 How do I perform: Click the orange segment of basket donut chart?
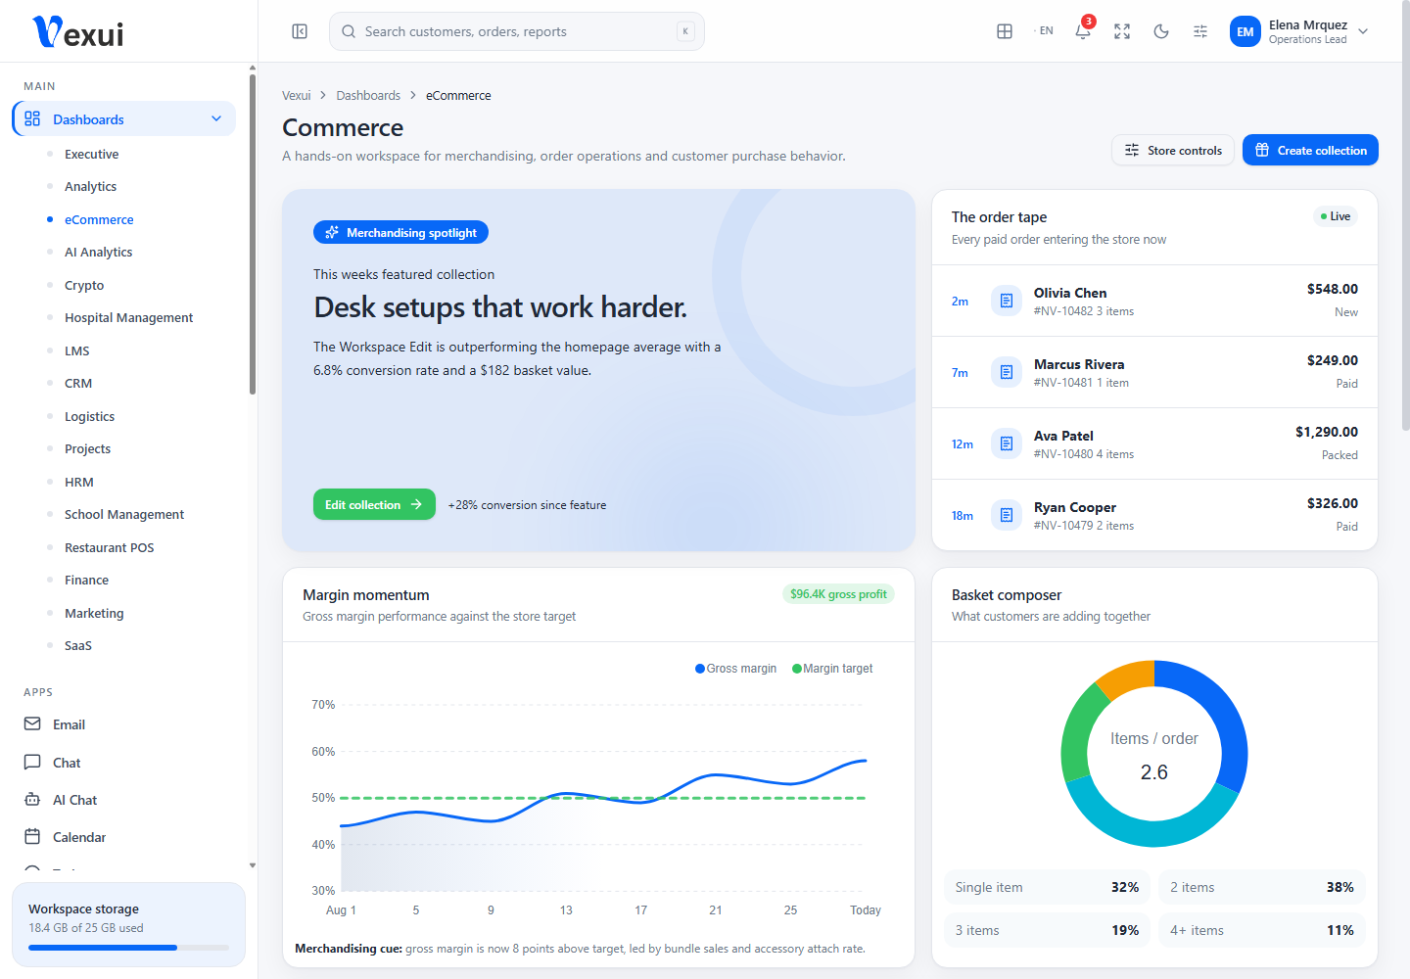(x=1128, y=676)
